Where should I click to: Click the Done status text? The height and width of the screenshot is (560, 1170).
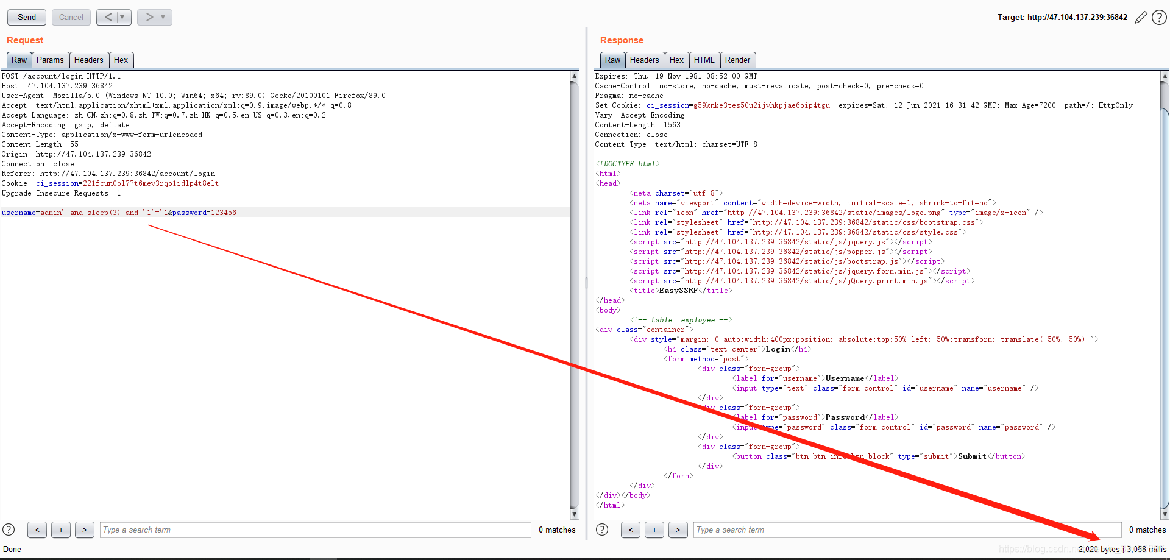(12, 549)
